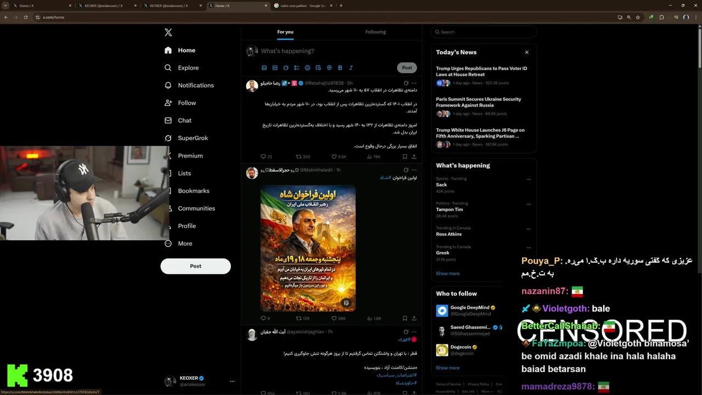This screenshot has width=702, height=395.
Task: Toggle bold formatting in composer
Action: tap(340, 68)
